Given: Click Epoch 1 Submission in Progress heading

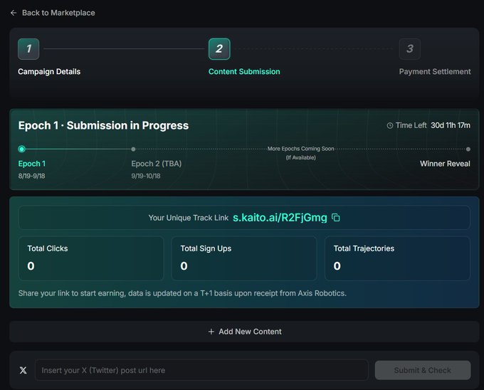Looking at the screenshot, I should [103, 125].
